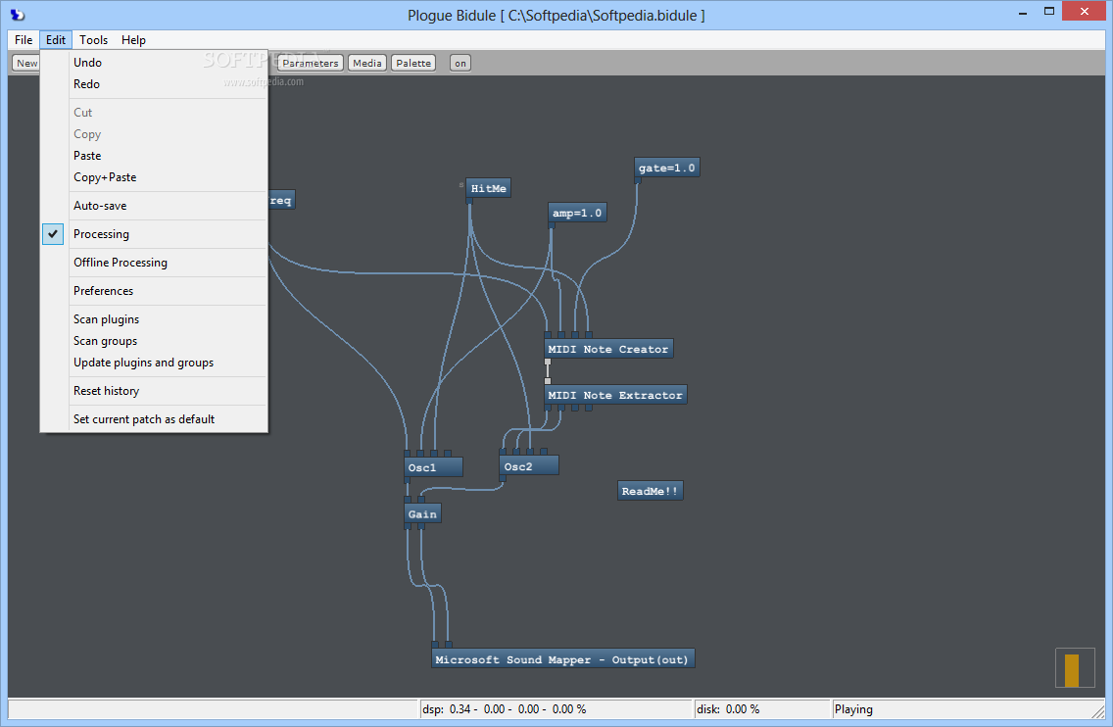The width and height of the screenshot is (1113, 727).
Task: Click Scan groups
Action: 154,341
